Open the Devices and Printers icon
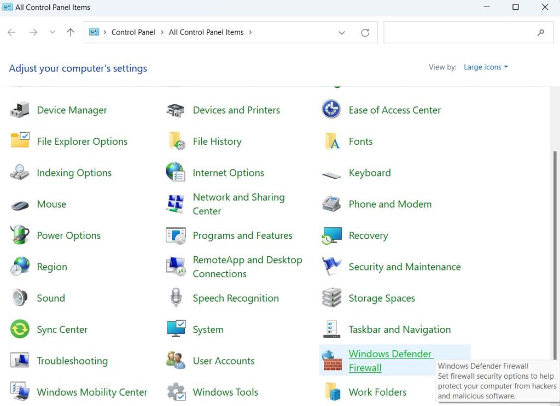The height and width of the screenshot is (406, 560). [x=176, y=110]
